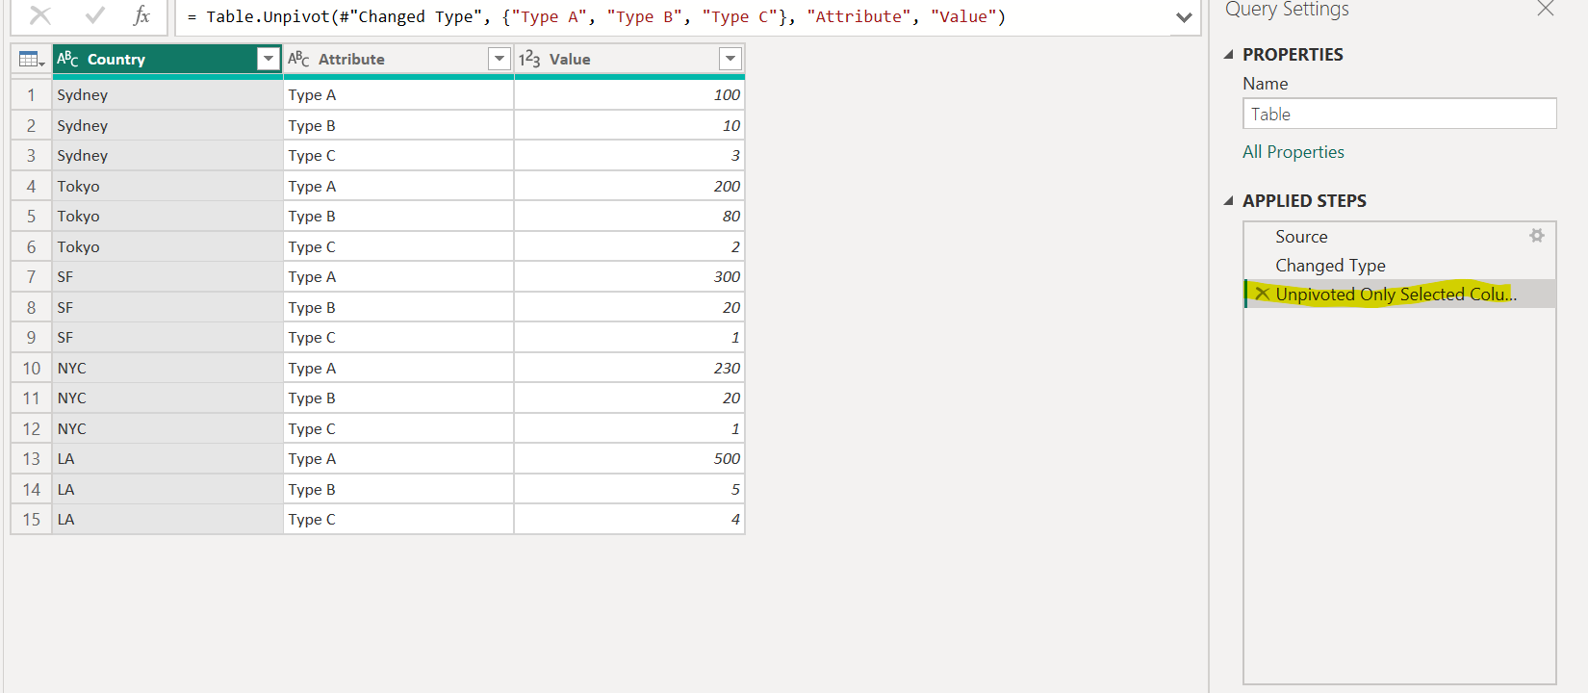Click the NYC cell in row 10

(167, 368)
